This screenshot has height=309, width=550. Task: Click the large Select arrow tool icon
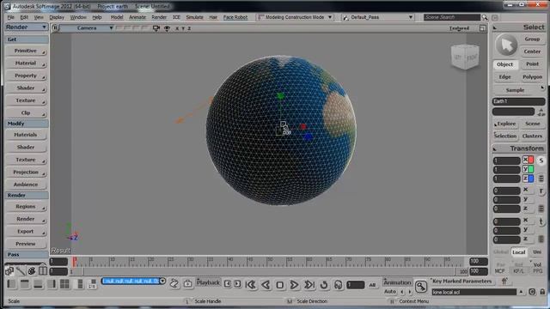(506, 45)
